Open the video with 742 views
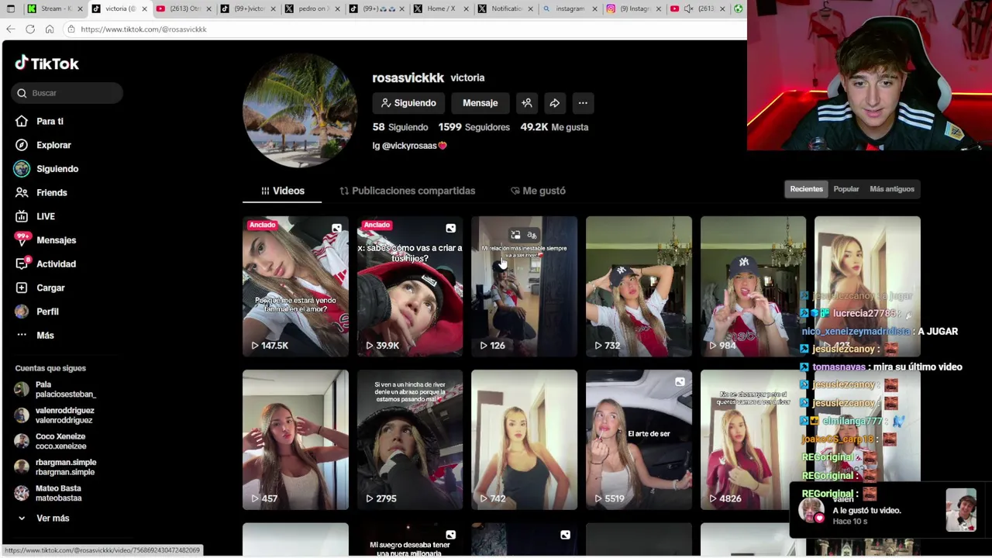 point(524,439)
